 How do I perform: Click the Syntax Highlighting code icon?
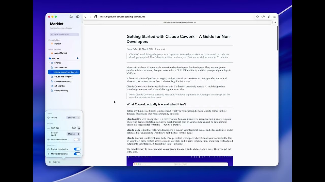(x=48, y=149)
